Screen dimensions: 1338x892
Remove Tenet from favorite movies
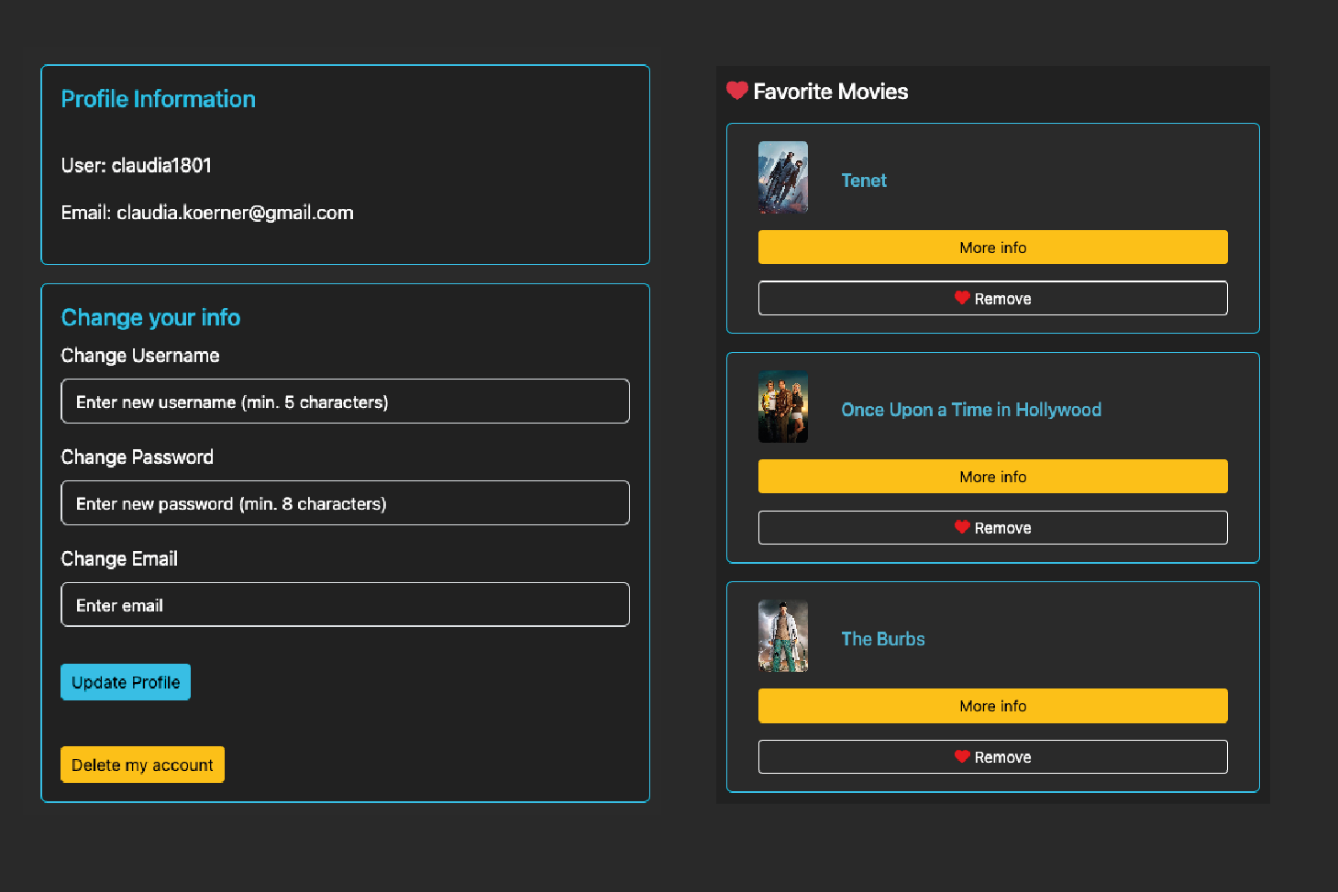pyautogui.click(x=992, y=298)
